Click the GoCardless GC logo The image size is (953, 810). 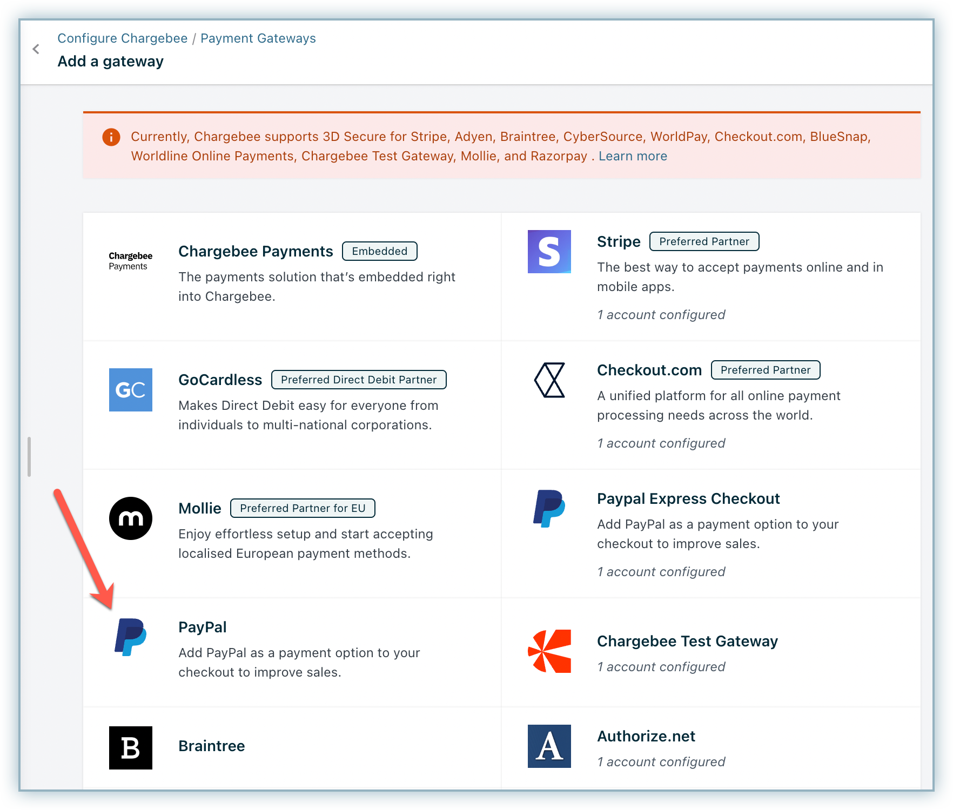(130, 390)
